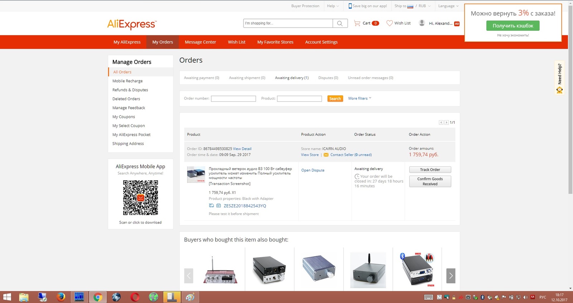Click the Need Help side widget
Image resolution: width=573 pixels, height=303 pixels.
point(559,78)
